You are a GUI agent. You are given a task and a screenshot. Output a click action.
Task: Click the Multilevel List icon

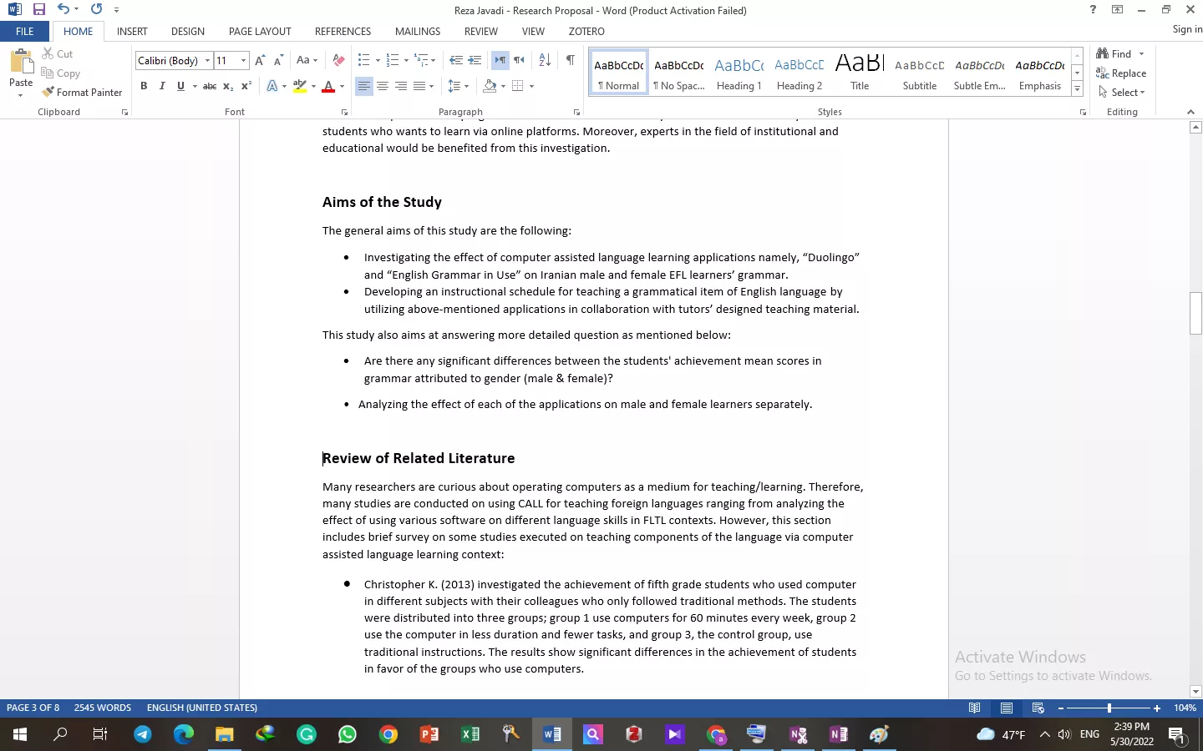(x=422, y=61)
